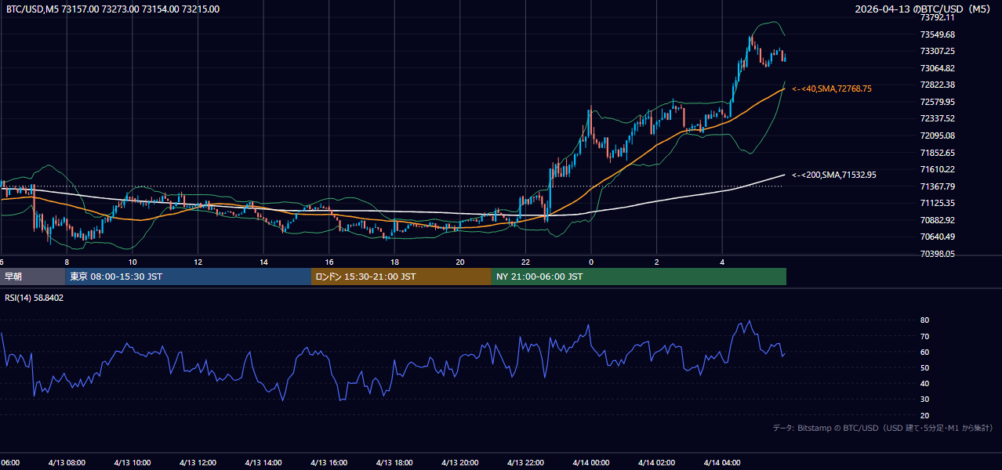Click the 4/13 20:00 date label

pyautogui.click(x=460, y=462)
